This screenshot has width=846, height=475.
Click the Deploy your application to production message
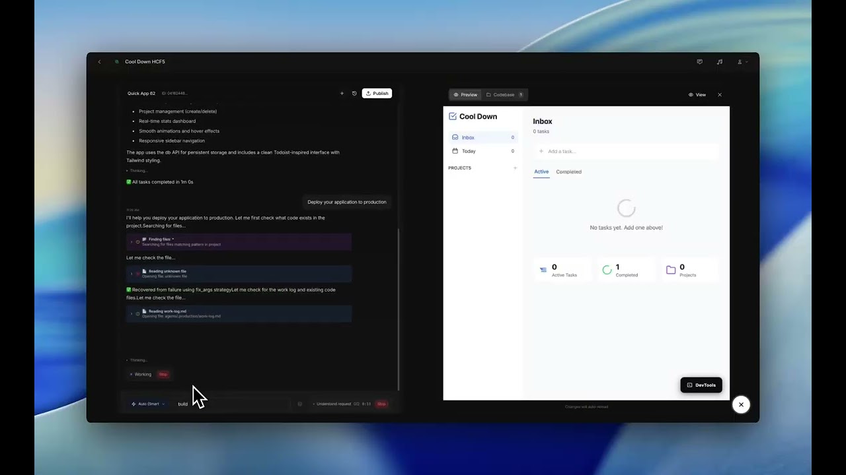pyautogui.click(x=347, y=202)
